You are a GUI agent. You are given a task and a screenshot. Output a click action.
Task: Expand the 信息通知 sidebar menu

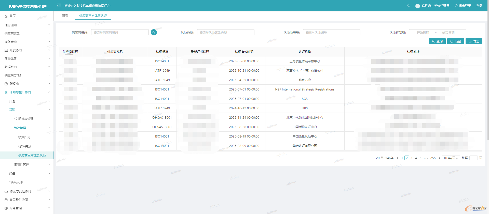27,25
